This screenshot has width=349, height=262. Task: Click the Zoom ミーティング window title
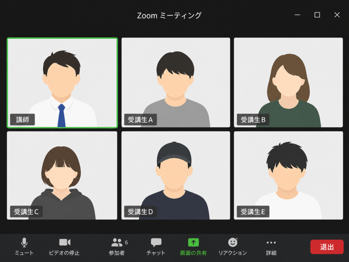(x=169, y=16)
